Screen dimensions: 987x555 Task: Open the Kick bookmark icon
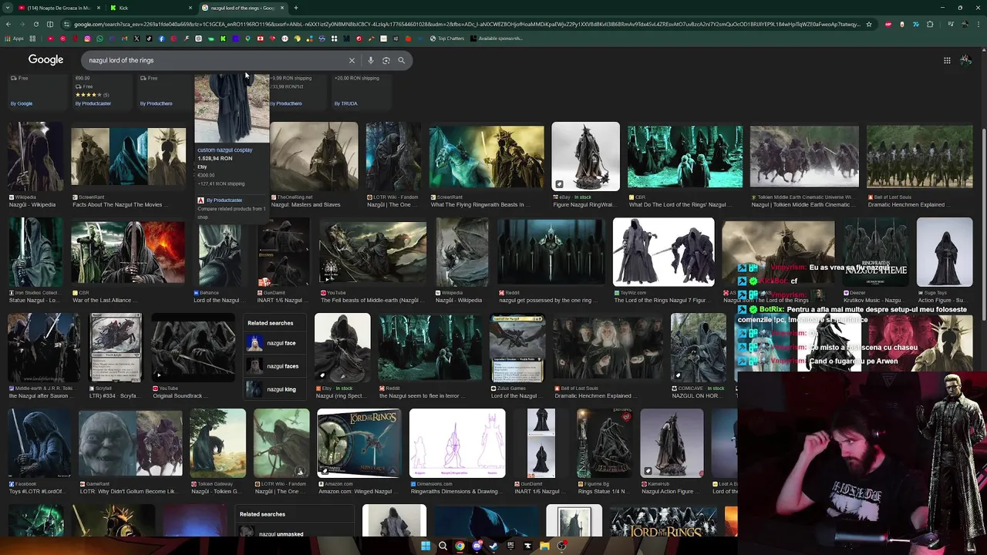pos(223,39)
